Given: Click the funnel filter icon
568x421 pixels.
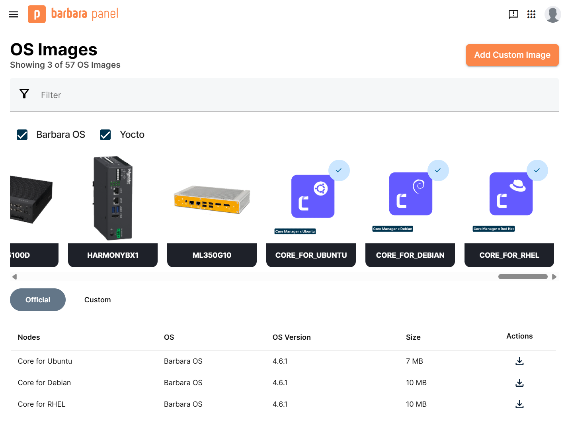Looking at the screenshot, I should [24, 94].
